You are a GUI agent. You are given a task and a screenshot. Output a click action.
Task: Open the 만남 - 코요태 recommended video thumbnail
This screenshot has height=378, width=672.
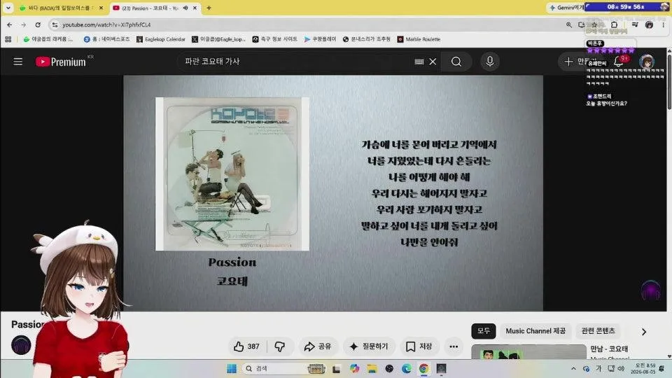(x=528, y=352)
